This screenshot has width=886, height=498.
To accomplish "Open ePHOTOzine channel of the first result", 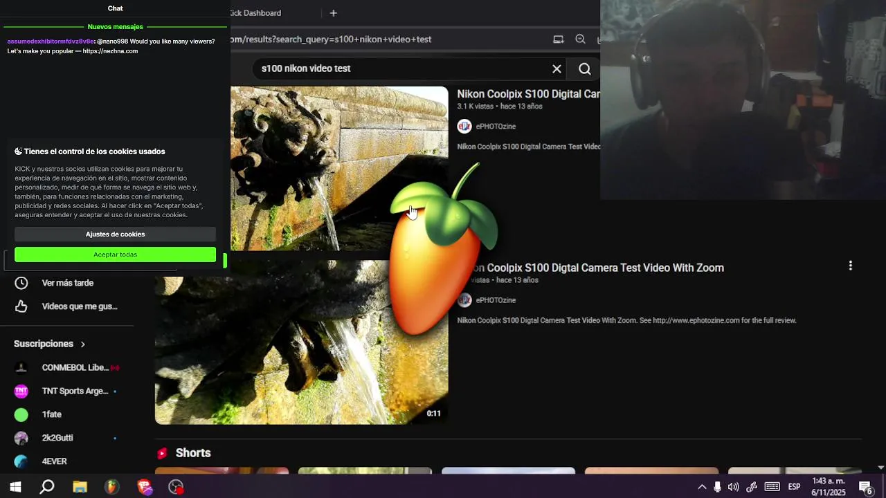I will [x=496, y=127].
